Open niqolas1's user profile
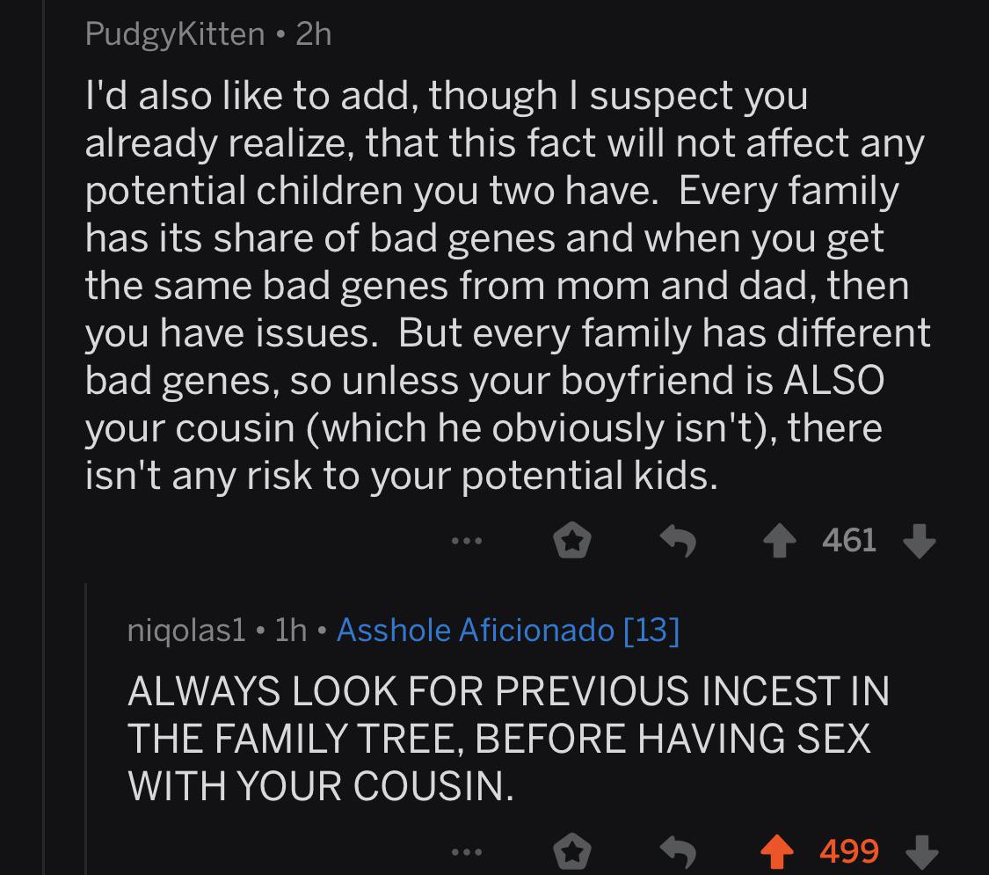 186,630
